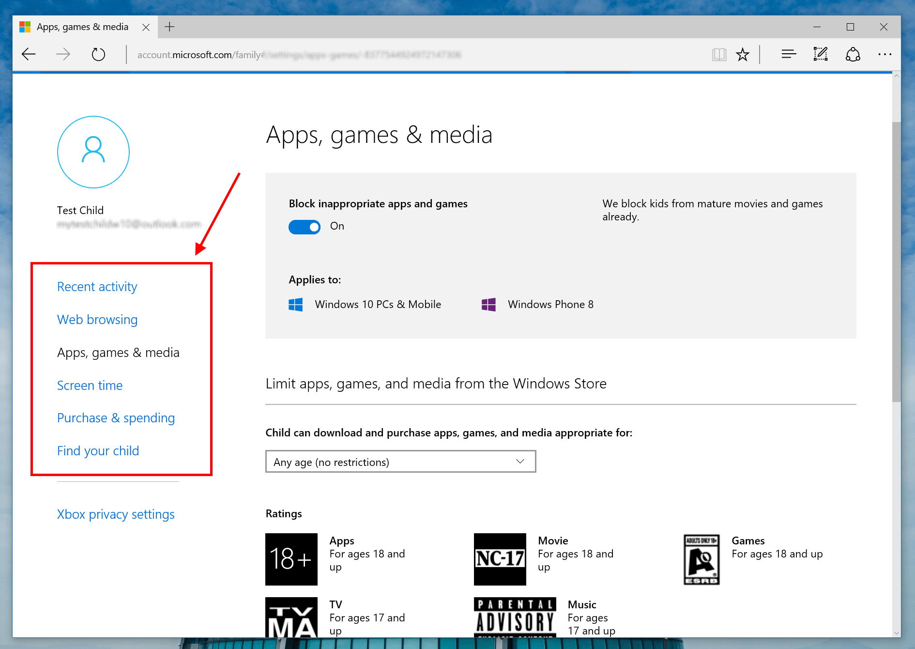Viewport: 915px width, 649px height.
Task: Click the scrollbar down arrow
Action: 897,633
